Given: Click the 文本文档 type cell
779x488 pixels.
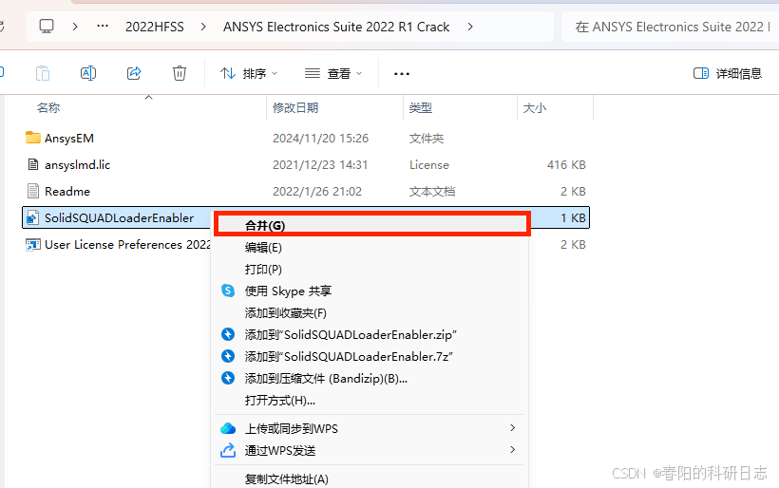Looking at the screenshot, I should point(431,191).
